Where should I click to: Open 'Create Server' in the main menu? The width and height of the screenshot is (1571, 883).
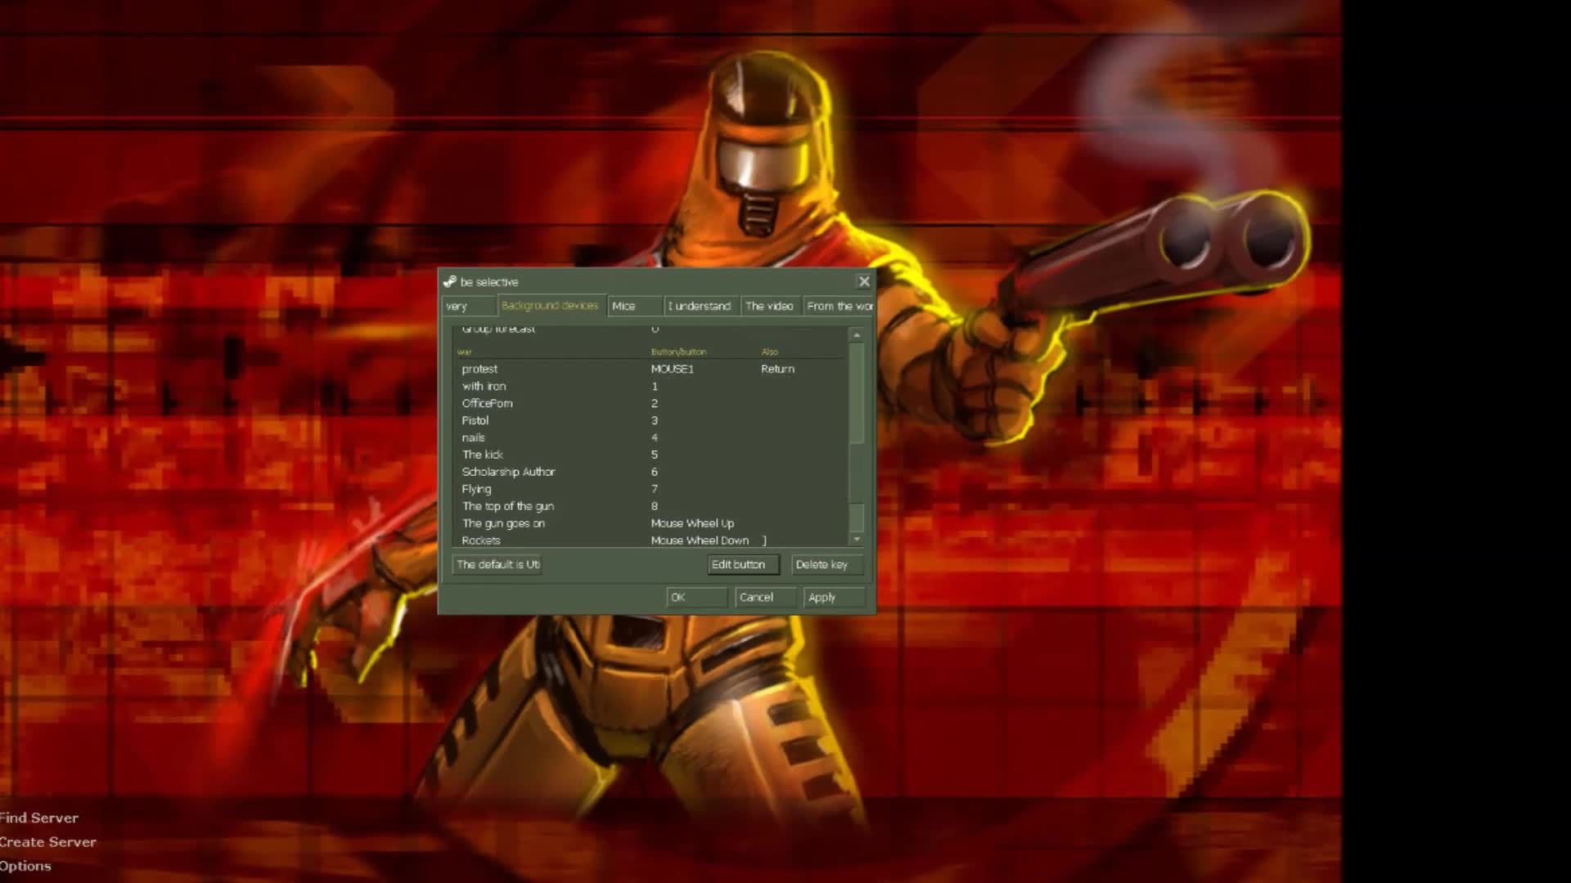click(48, 841)
